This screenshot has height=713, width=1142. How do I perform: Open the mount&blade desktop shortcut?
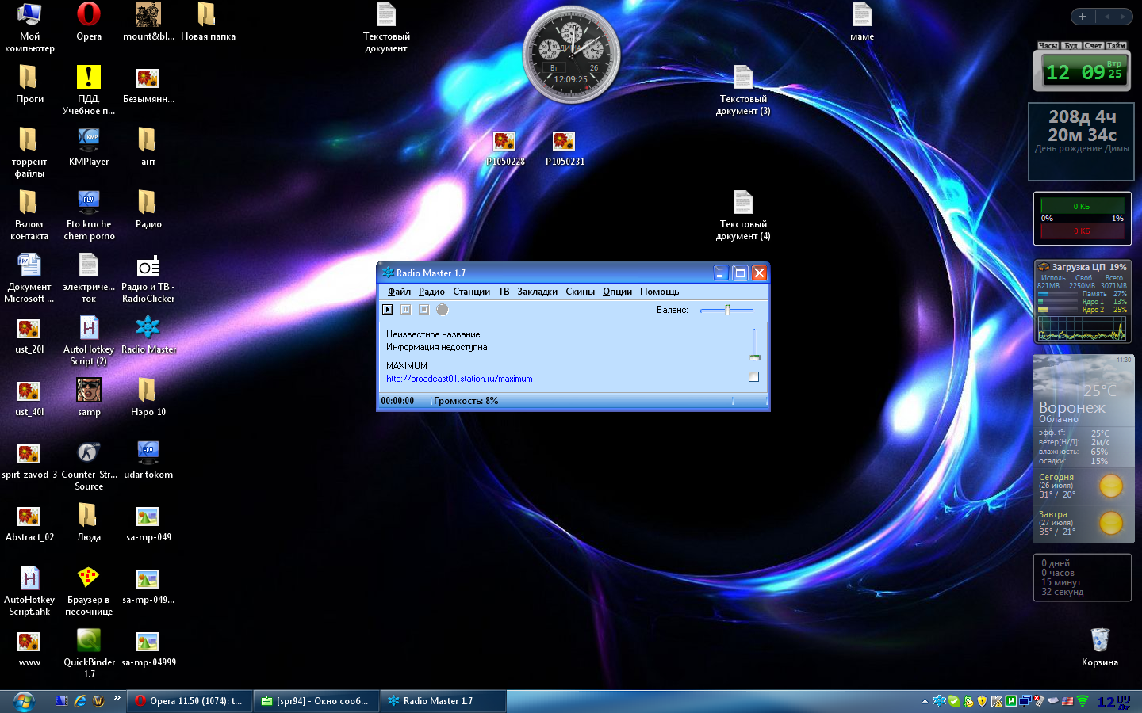[148, 22]
